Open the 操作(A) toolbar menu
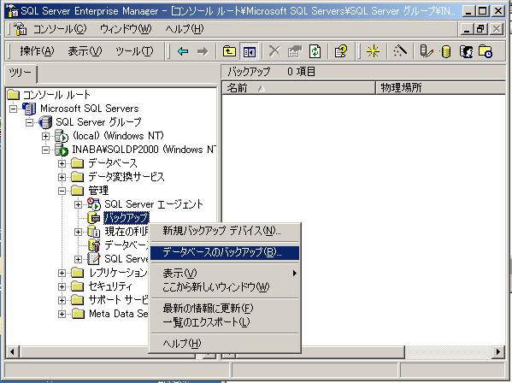Viewport: 512px width, 383px height. (37, 51)
